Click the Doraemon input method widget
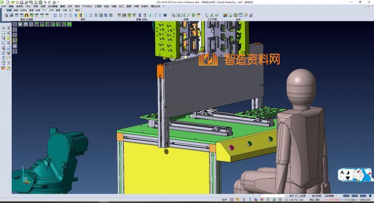 355,176
